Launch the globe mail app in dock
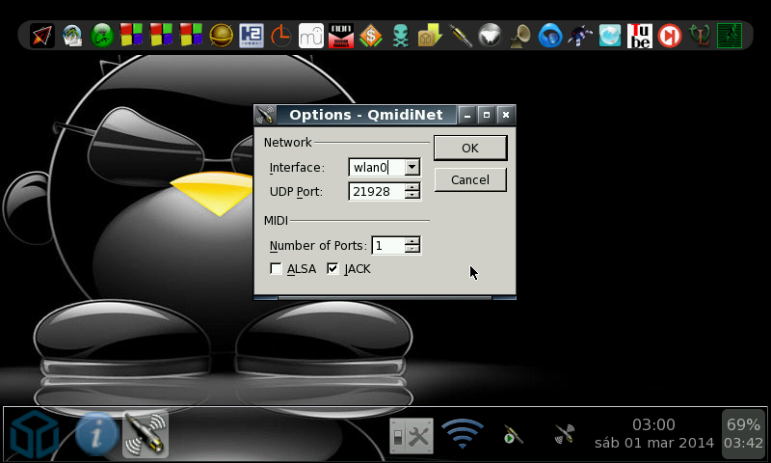771x463 pixels. point(72,36)
